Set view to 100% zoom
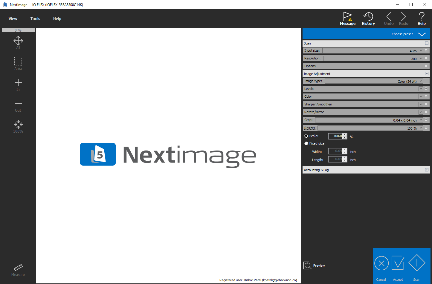The width and height of the screenshot is (432, 284). coord(18,125)
